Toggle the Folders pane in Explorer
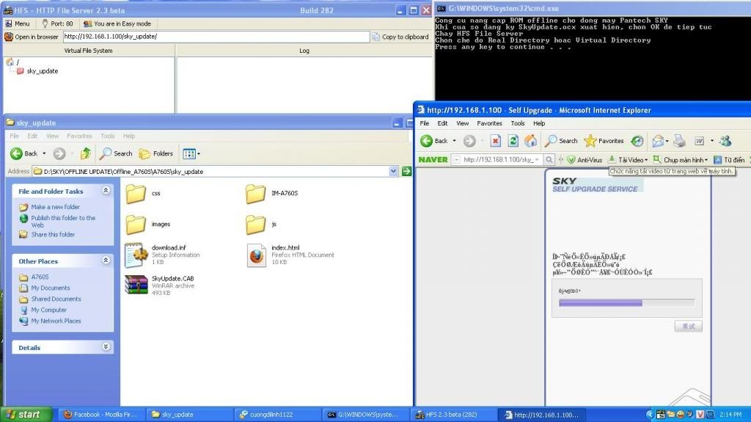751x422 pixels. point(155,153)
